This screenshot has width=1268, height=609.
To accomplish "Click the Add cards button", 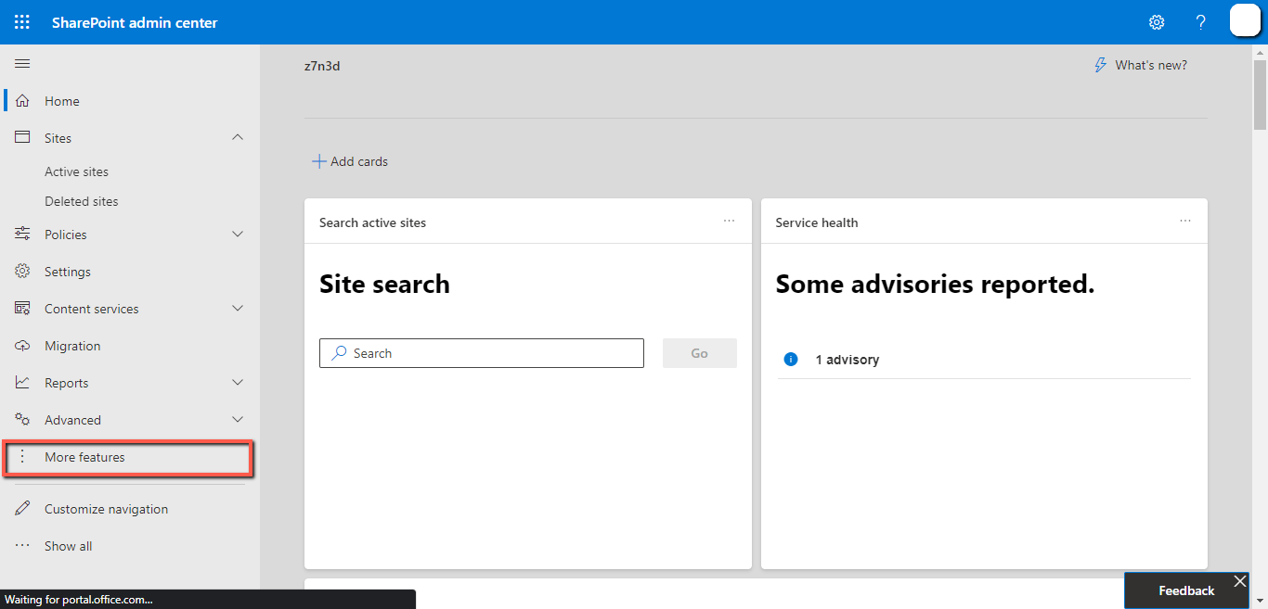I will click(350, 161).
